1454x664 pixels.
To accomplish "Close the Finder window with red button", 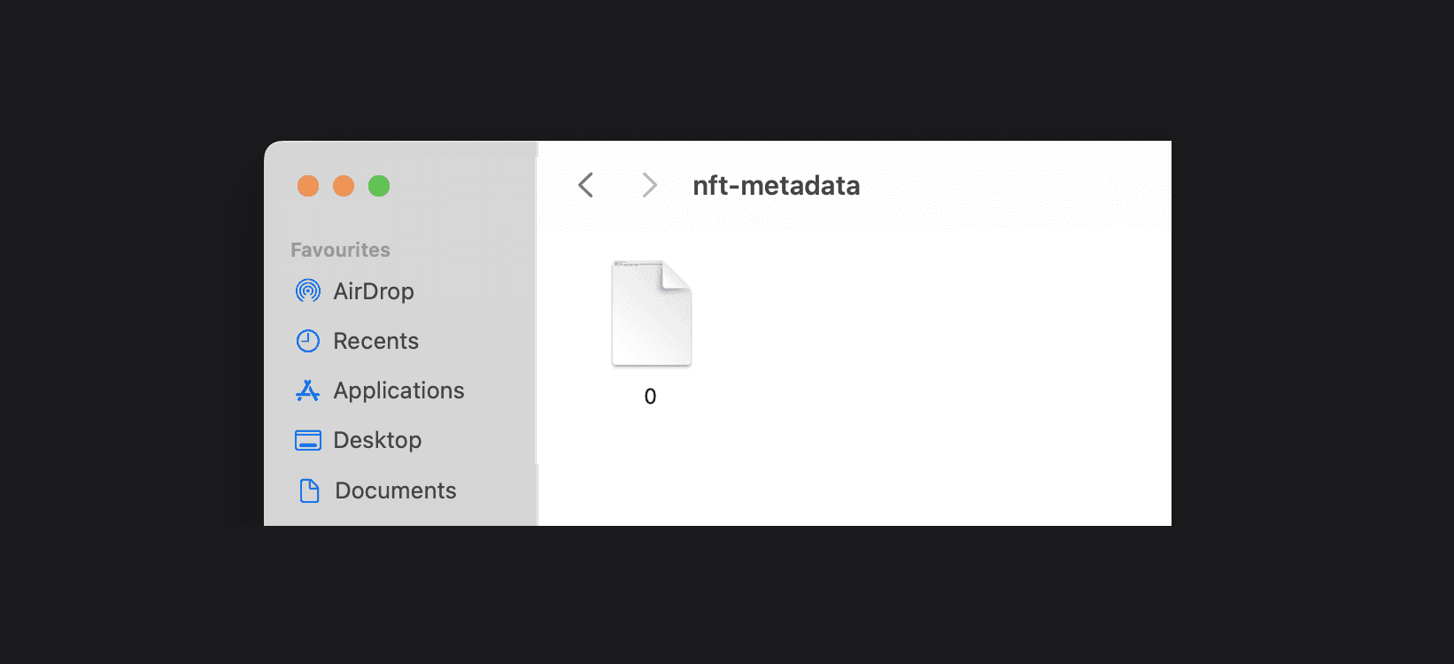I will coord(308,186).
